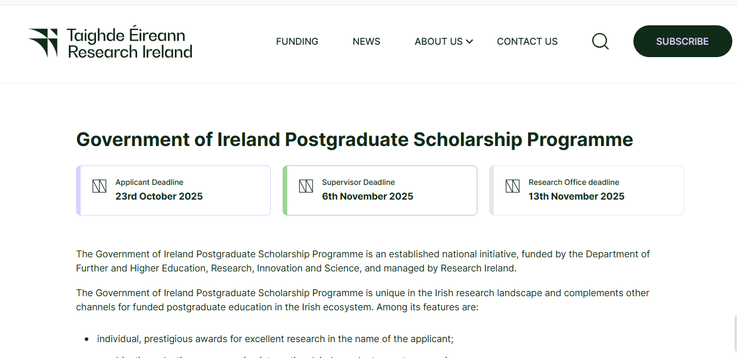
Task: Click the Government of Ireland Postgraduate Scholarship heading
Action: pyautogui.click(x=354, y=140)
